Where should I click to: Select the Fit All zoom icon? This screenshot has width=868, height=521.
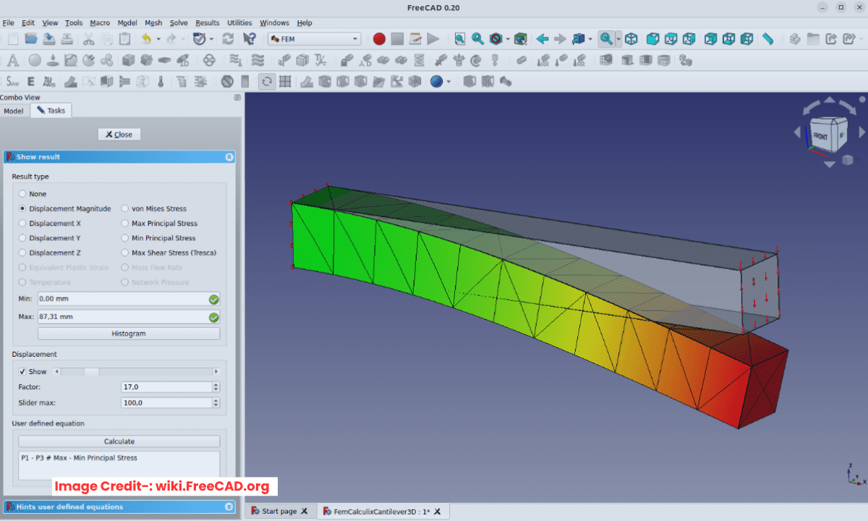point(459,39)
